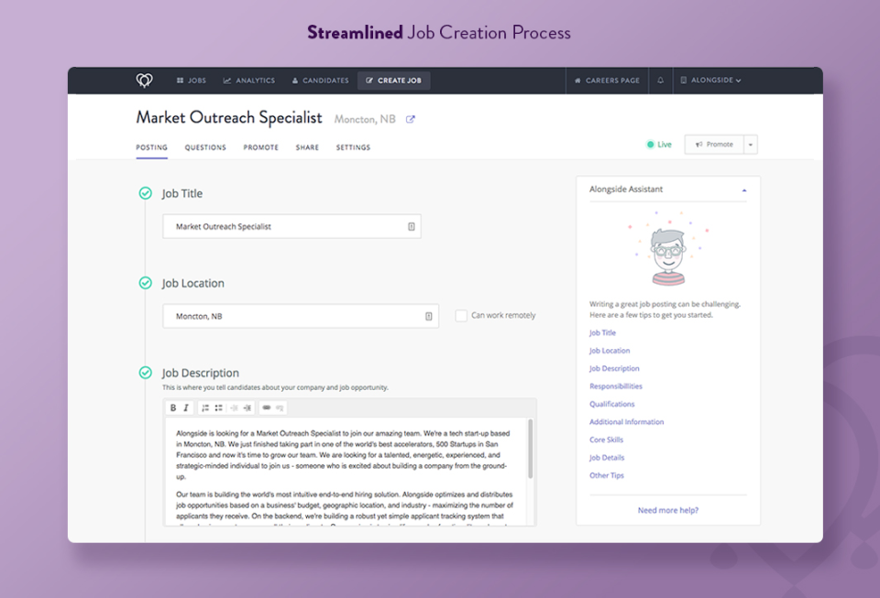Click the increase indent icon in editor
Screen dimensions: 880x598
pos(247,408)
